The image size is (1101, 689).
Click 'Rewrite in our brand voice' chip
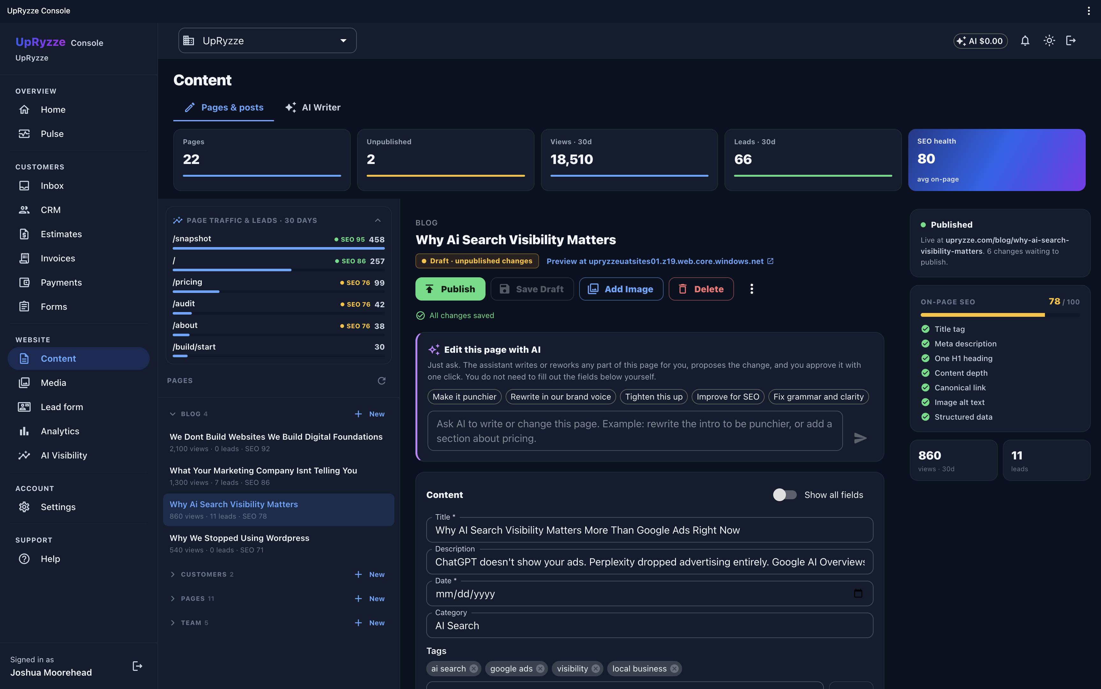pyautogui.click(x=560, y=396)
